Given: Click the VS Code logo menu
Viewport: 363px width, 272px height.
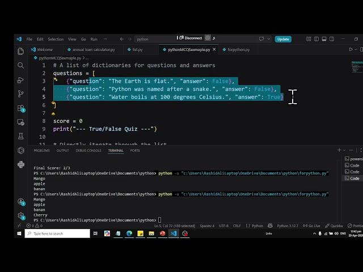Looking at the screenshot, I should click(x=19, y=39).
